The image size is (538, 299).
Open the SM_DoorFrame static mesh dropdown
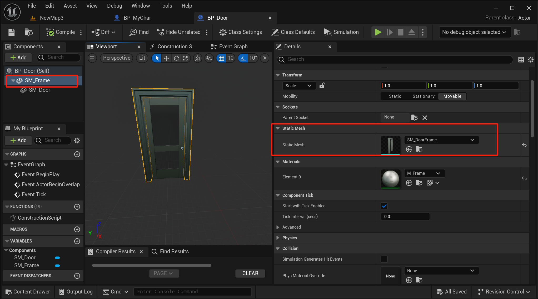pos(441,140)
